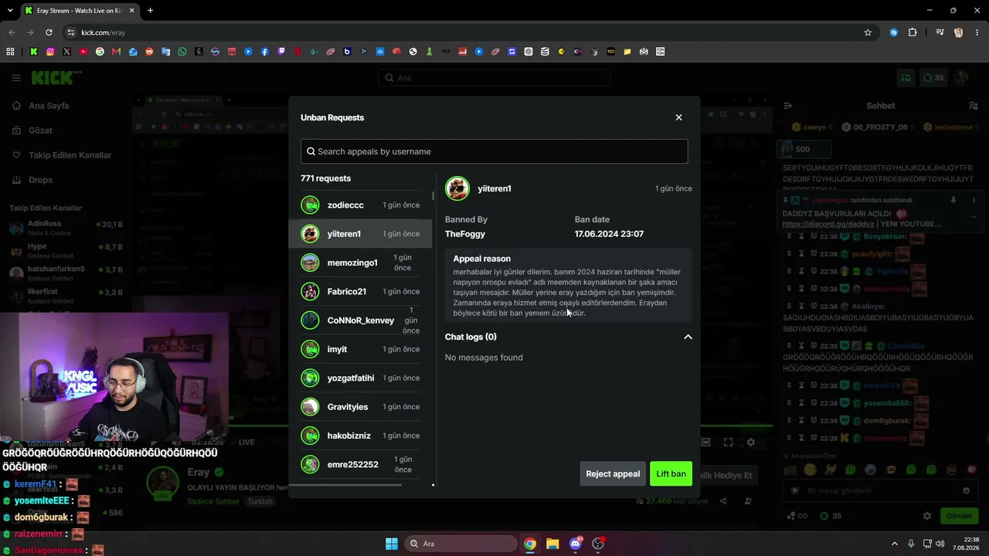Collapse the Sohbet chat panel
This screenshot has width=989, height=556.
click(x=787, y=106)
